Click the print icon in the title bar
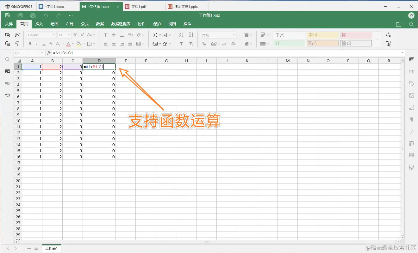This screenshot has width=418, height=253. 20,15
